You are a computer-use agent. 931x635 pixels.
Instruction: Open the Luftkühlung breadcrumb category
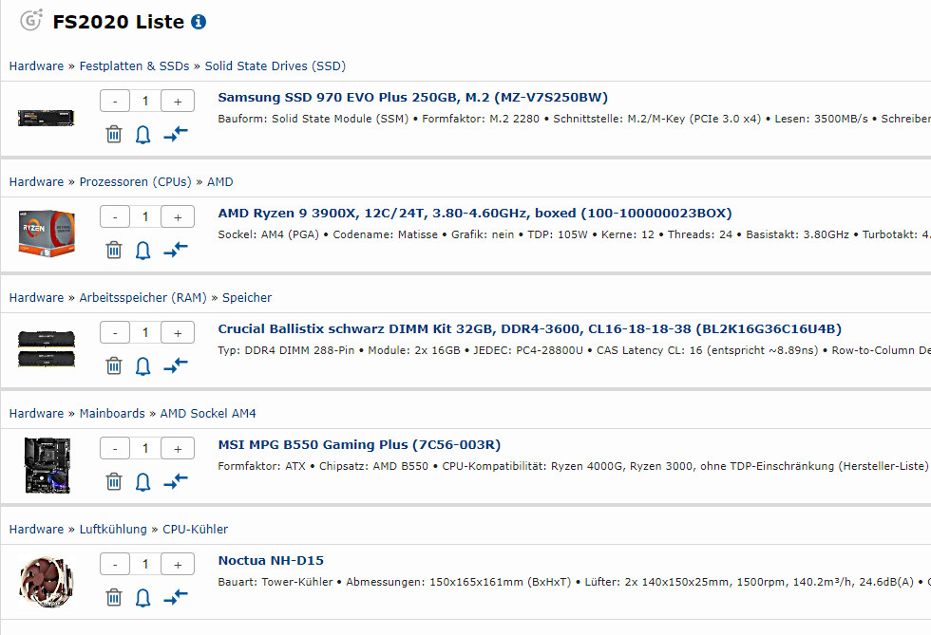(x=113, y=529)
